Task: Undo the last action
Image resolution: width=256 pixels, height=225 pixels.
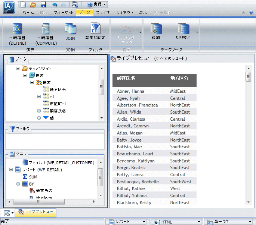Action: coord(55,4)
